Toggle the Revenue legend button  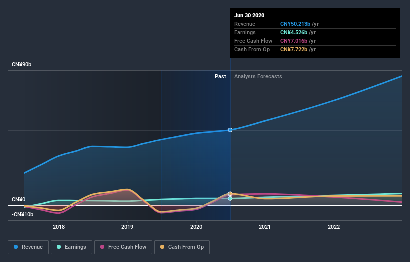click(28, 247)
